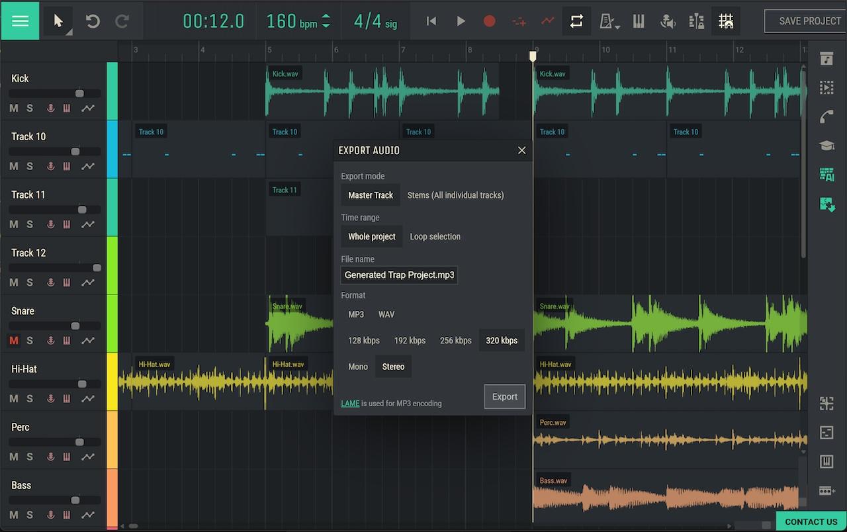Screen dimensions: 847x532
Task: Click the Export button in the dialog
Action: tap(504, 396)
